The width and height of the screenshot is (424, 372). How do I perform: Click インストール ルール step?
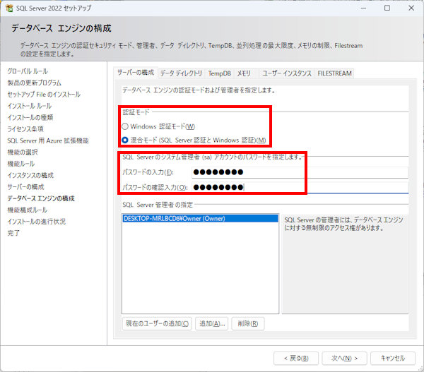point(30,106)
